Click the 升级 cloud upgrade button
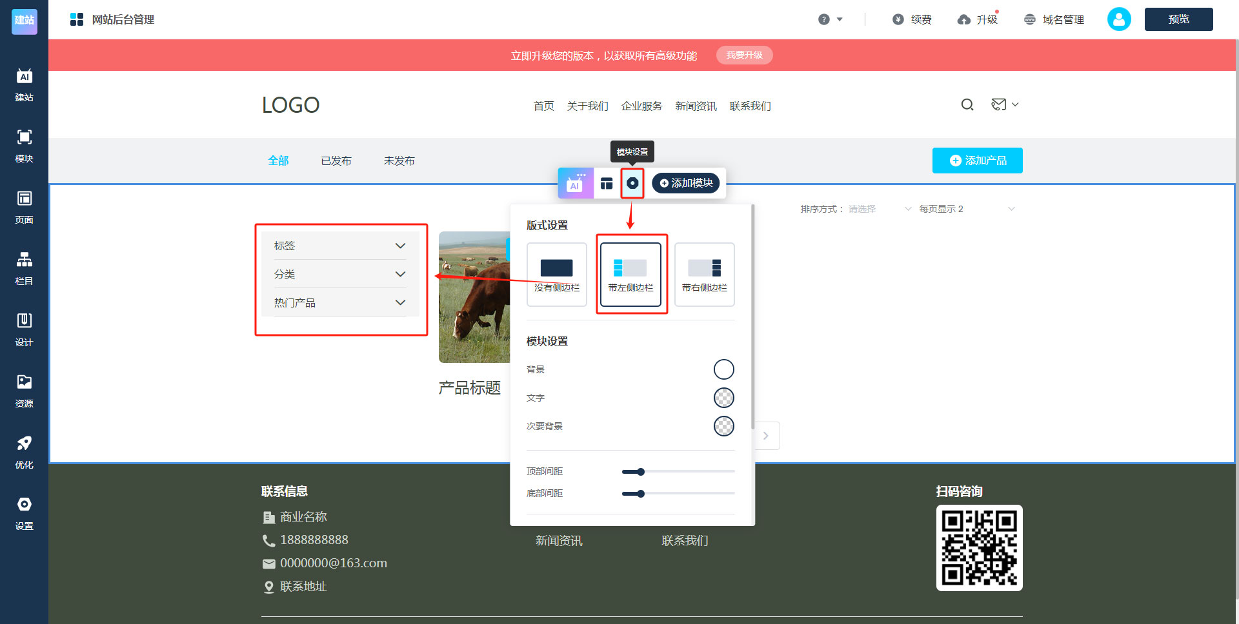Image resolution: width=1239 pixels, height=624 pixels. pyautogui.click(x=978, y=19)
